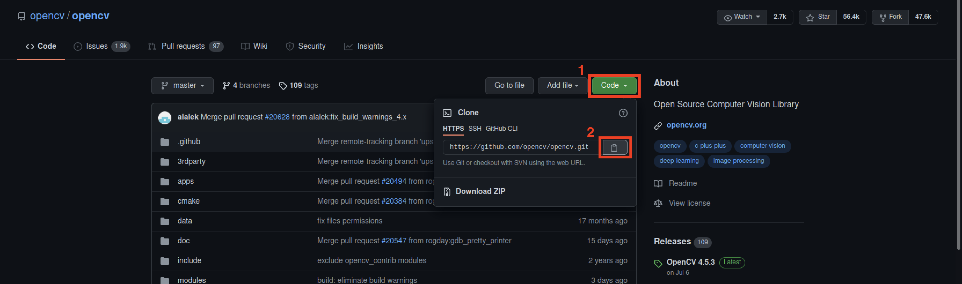
Task: Open the Clone help question mark icon
Action: tap(623, 113)
